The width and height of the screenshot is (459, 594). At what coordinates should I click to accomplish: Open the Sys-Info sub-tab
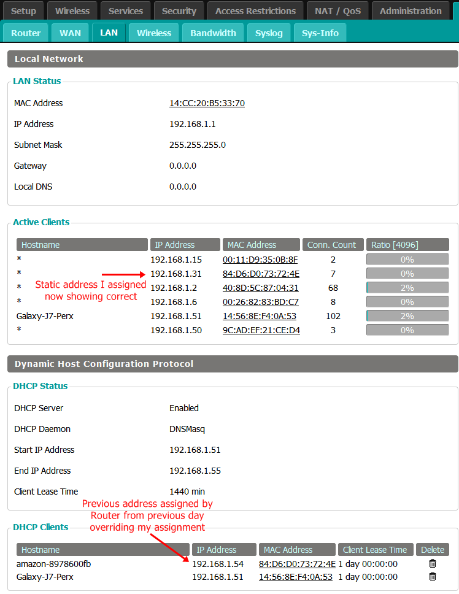tap(320, 33)
